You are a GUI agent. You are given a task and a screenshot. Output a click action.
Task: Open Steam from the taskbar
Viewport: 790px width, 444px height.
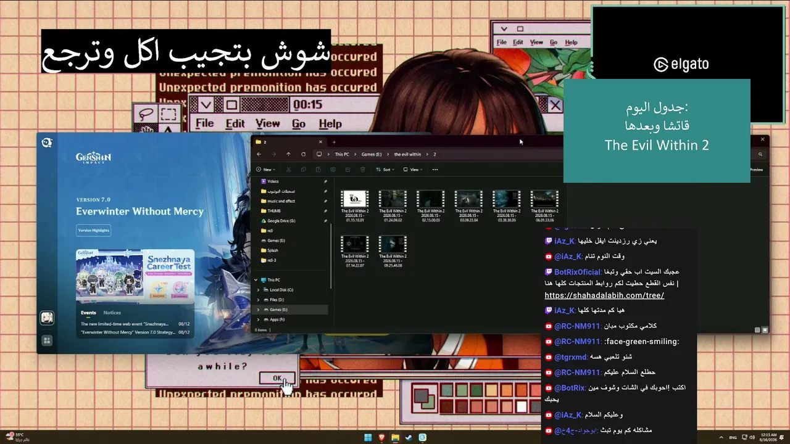409,438
